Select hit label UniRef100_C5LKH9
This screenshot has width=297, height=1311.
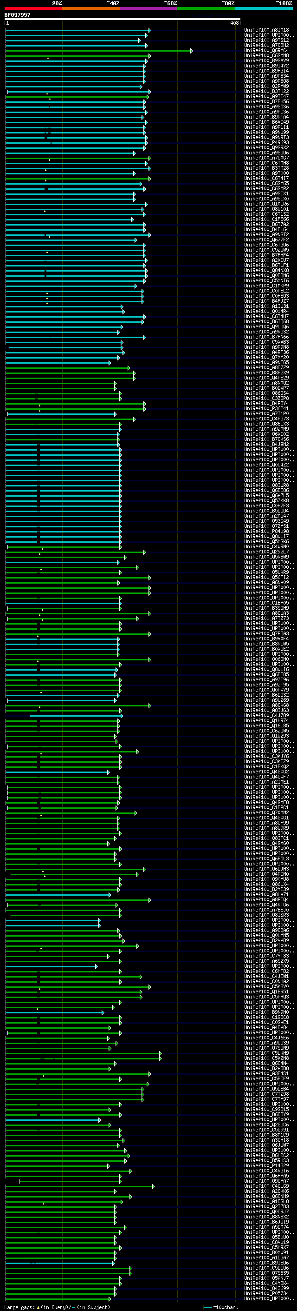point(266,1053)
